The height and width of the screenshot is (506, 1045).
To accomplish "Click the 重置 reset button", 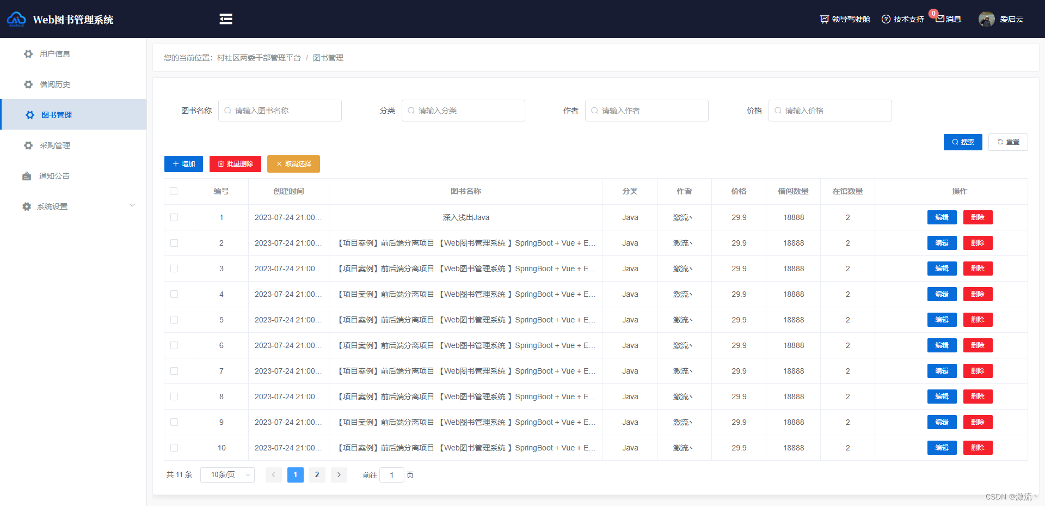I will coord(1008,142).
